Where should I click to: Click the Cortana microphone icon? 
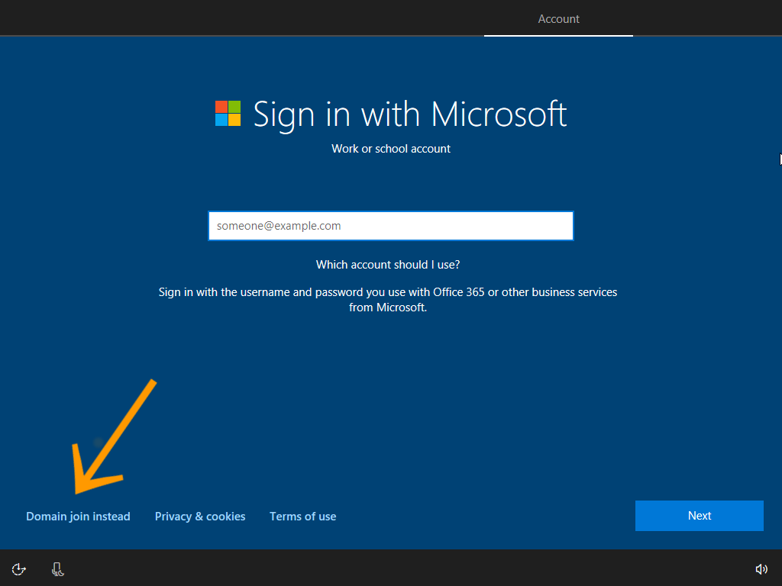coord(58,569)
